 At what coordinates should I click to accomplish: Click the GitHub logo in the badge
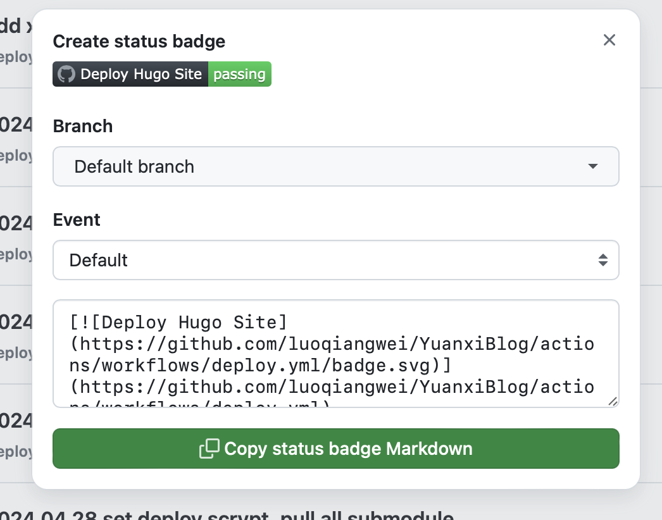(x=66, y=74)
